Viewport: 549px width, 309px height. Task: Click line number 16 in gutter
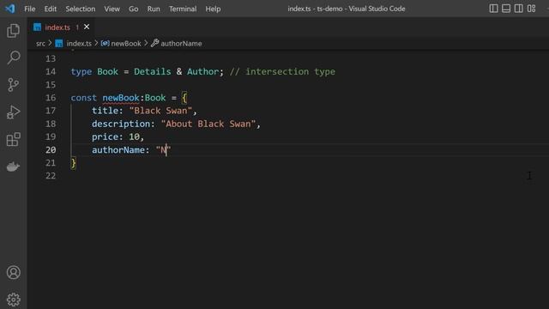pyautogui.click(x=51, y=98)
